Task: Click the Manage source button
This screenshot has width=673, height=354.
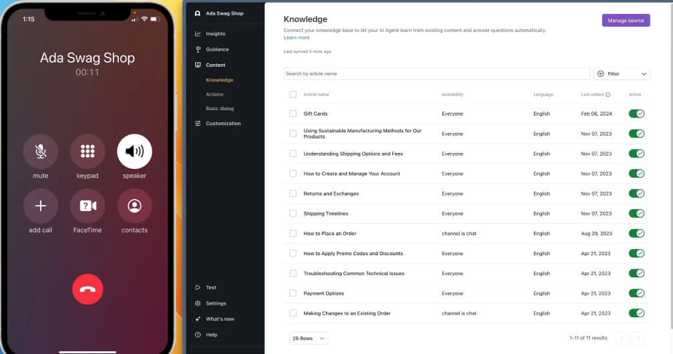Action: coord(626,21)
